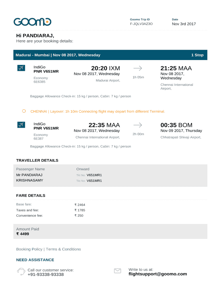Image resolution: width=221 pixels, height=294 pixels.
Task: Click the customer service headset icon
Action: tap(21, 271)
